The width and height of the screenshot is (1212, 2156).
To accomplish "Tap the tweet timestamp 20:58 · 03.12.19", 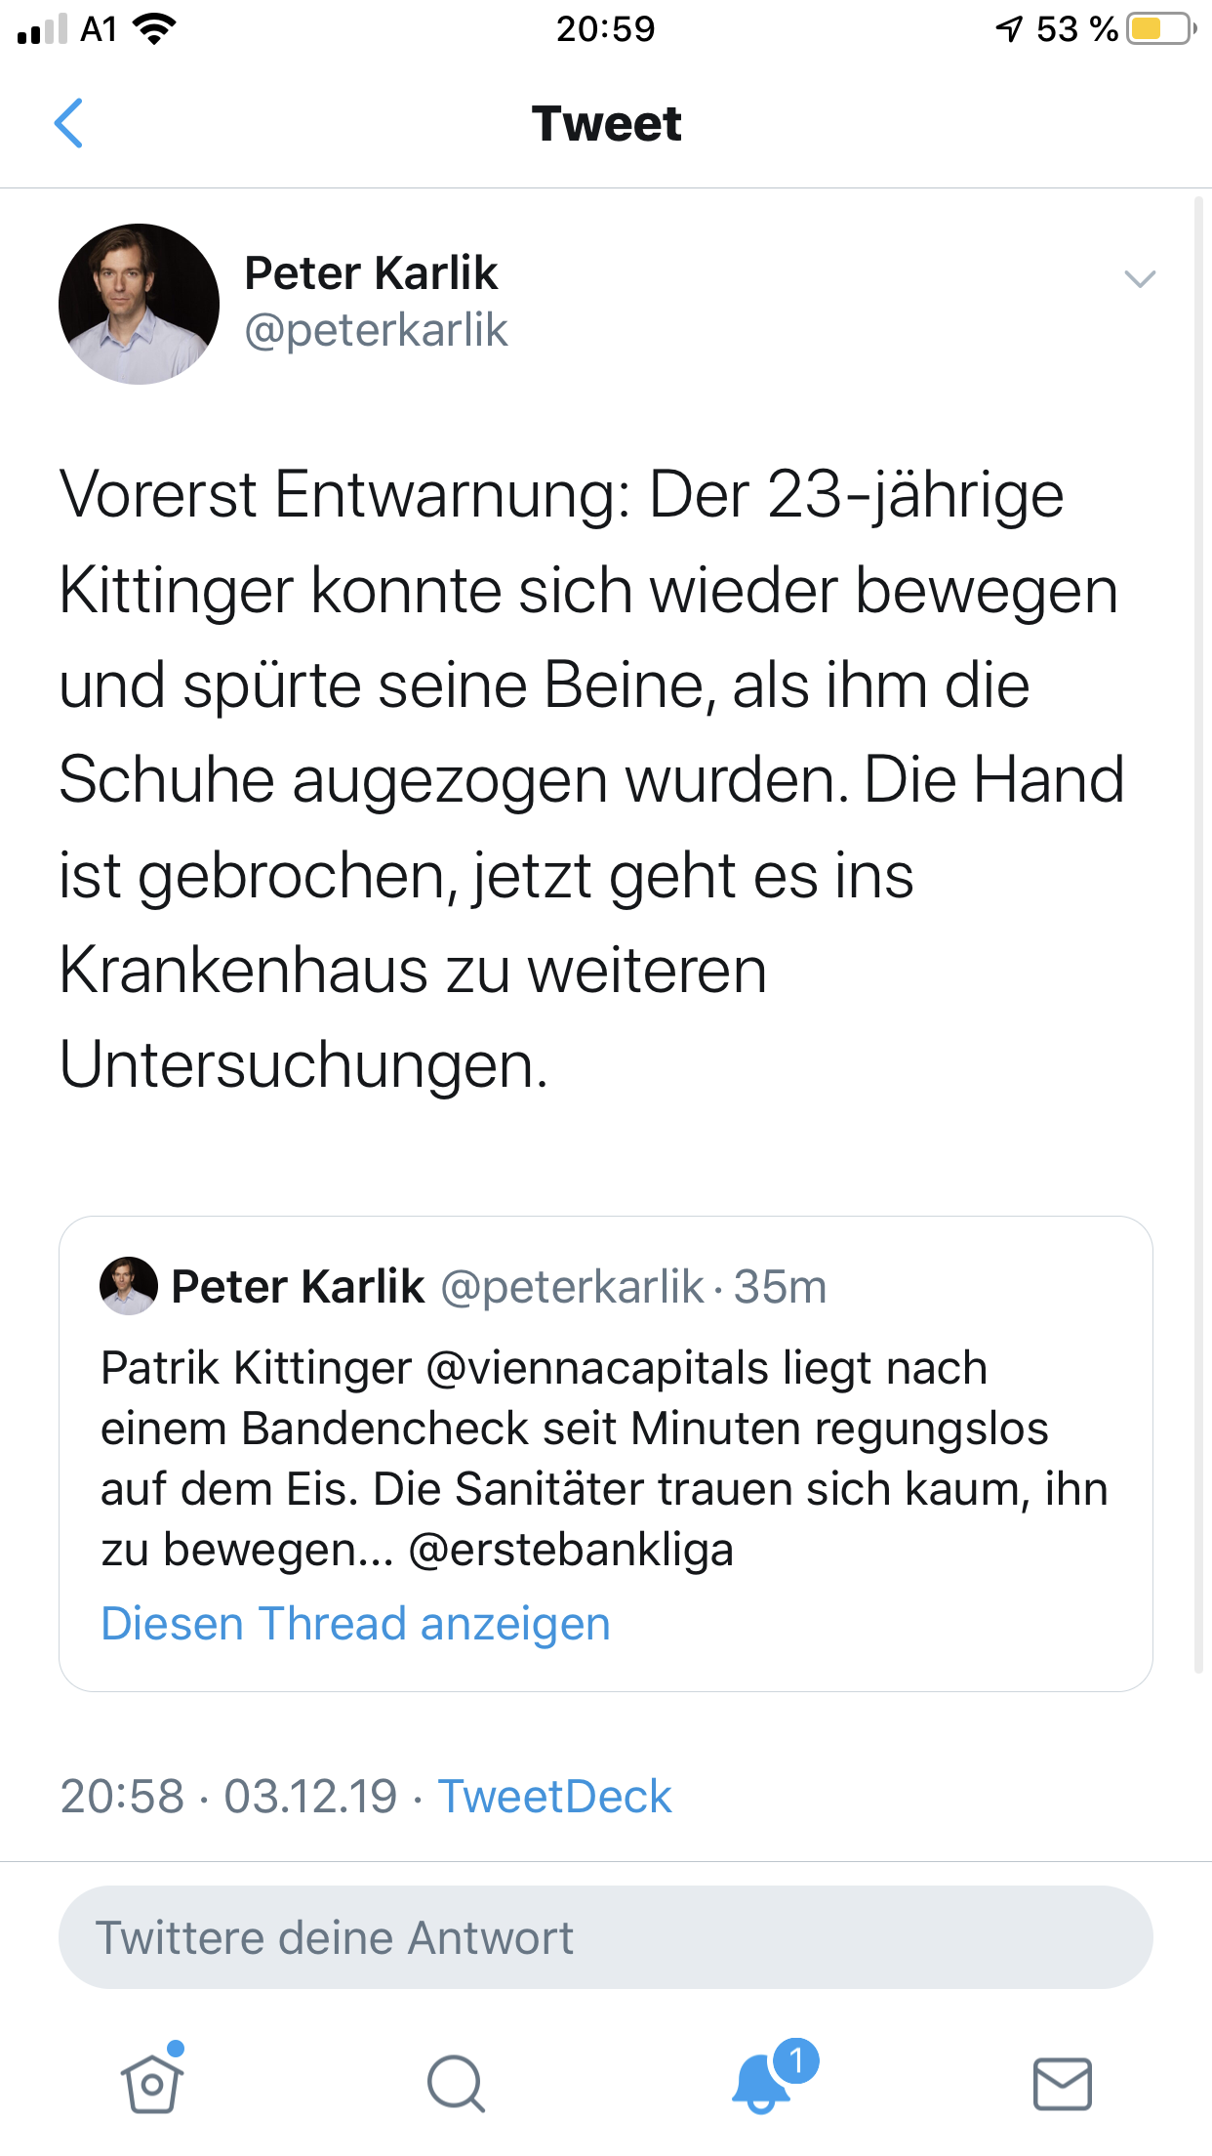I will click(228, 1797).
